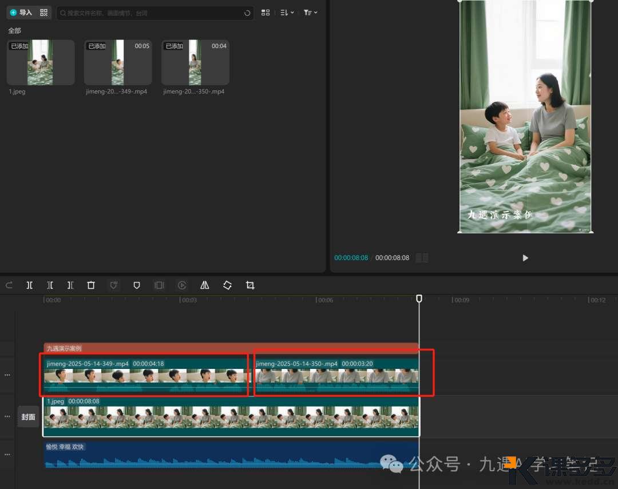Click the redo arrow icon

click(x=9, y=285)
